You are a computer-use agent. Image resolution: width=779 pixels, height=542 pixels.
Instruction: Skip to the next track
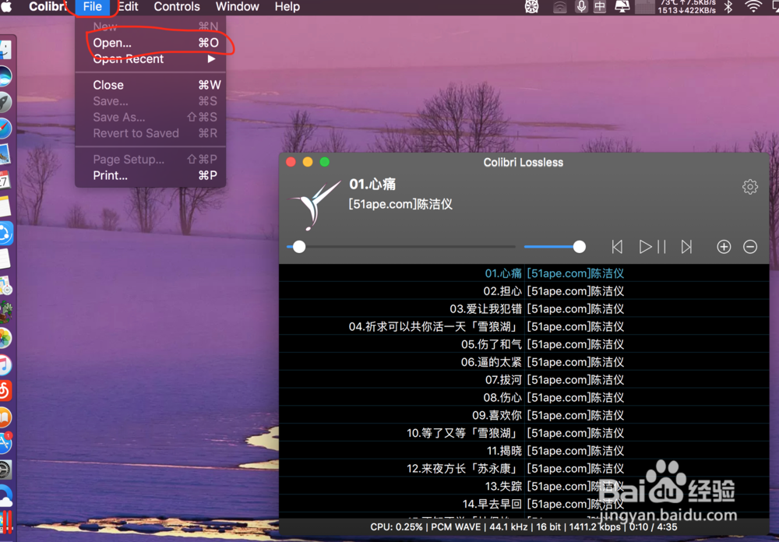pyautogui.click(x=686, y=246)
